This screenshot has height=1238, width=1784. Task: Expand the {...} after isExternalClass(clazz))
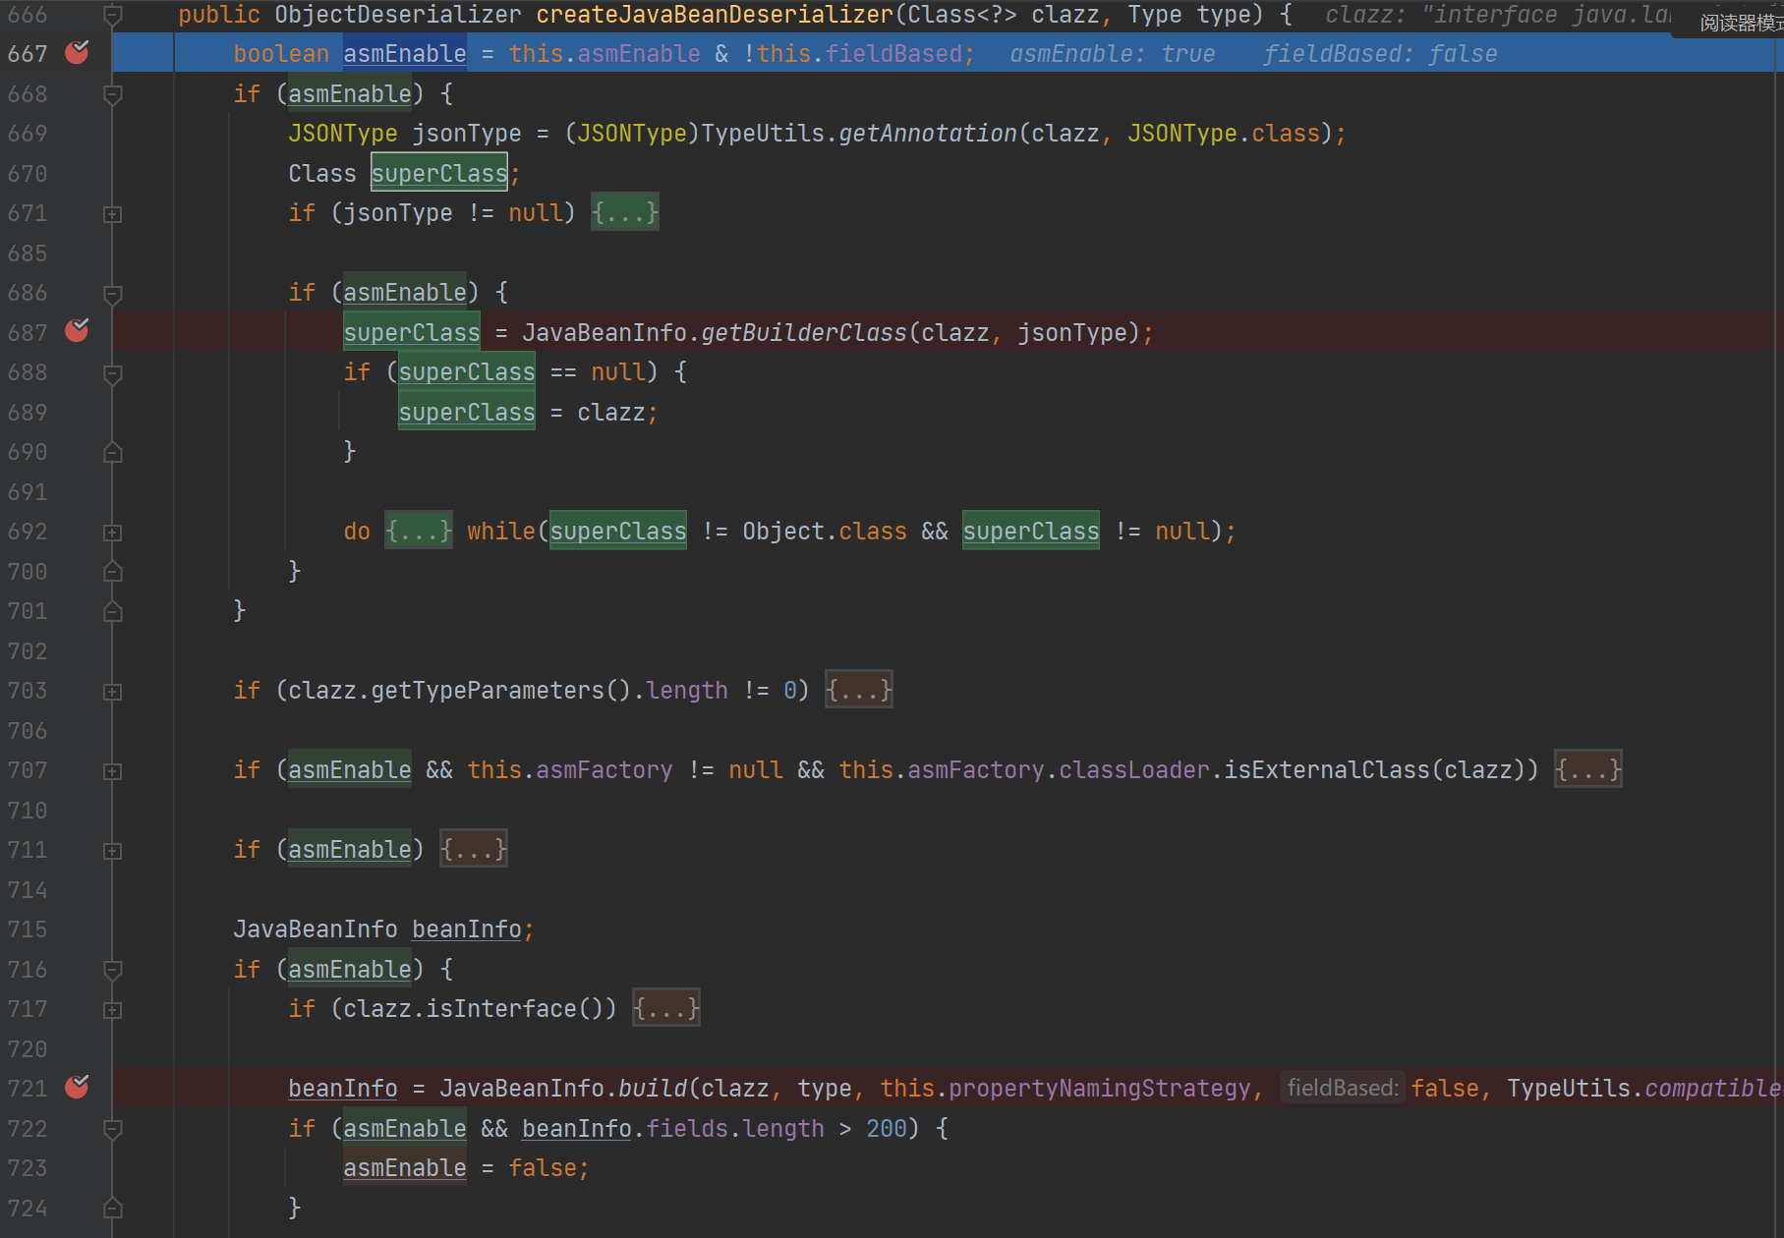tap(1588, 769)
